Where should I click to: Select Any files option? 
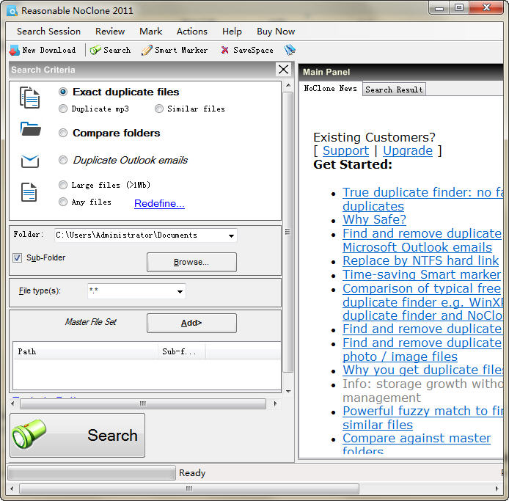(x=63, y=202)
